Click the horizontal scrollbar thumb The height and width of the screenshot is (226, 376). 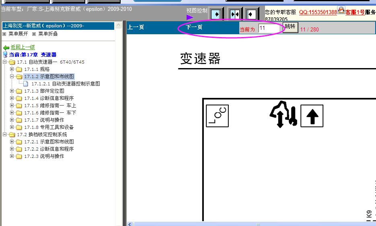258,224
